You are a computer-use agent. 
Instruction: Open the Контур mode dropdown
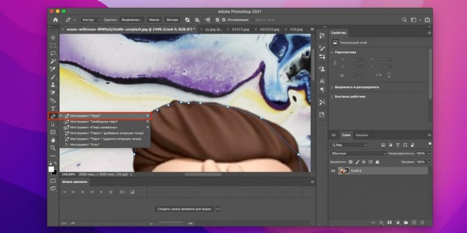coord(91,20)
